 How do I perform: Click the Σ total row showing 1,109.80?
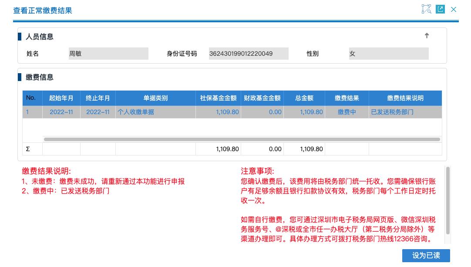[226, 149]
